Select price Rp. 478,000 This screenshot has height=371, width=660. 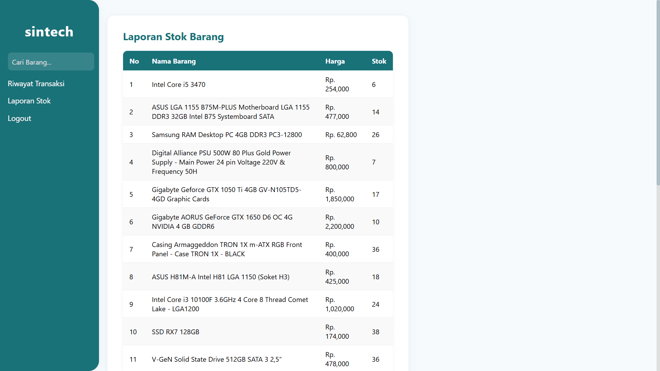click(x=337, y=359)
